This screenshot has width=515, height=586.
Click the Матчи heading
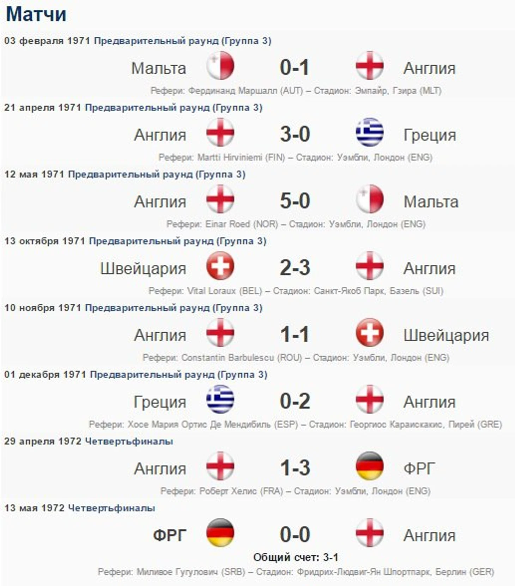tap(36, 14)
